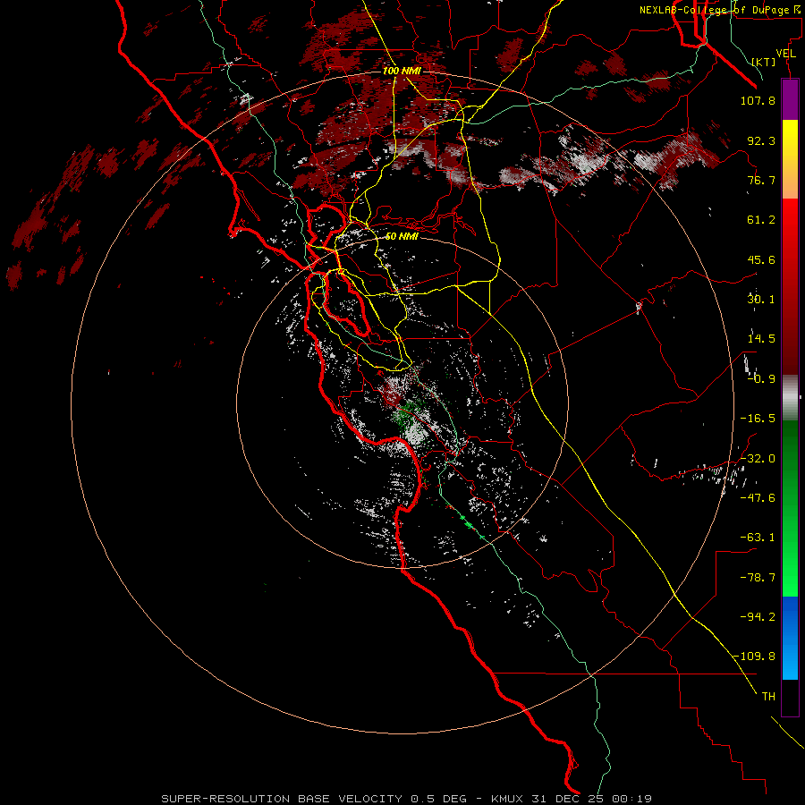Click the 107.8 velocity scale value
The width and height of the screenshot is (805, 805).
[x=758, y=100]
